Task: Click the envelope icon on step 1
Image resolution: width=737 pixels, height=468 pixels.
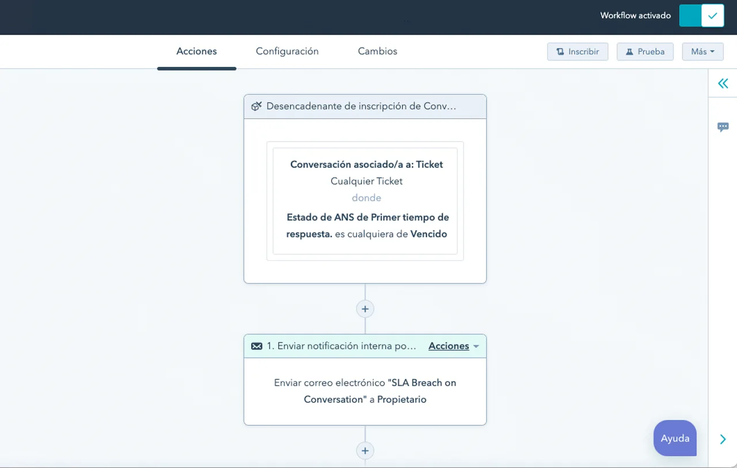Action: tap(257, 346)
